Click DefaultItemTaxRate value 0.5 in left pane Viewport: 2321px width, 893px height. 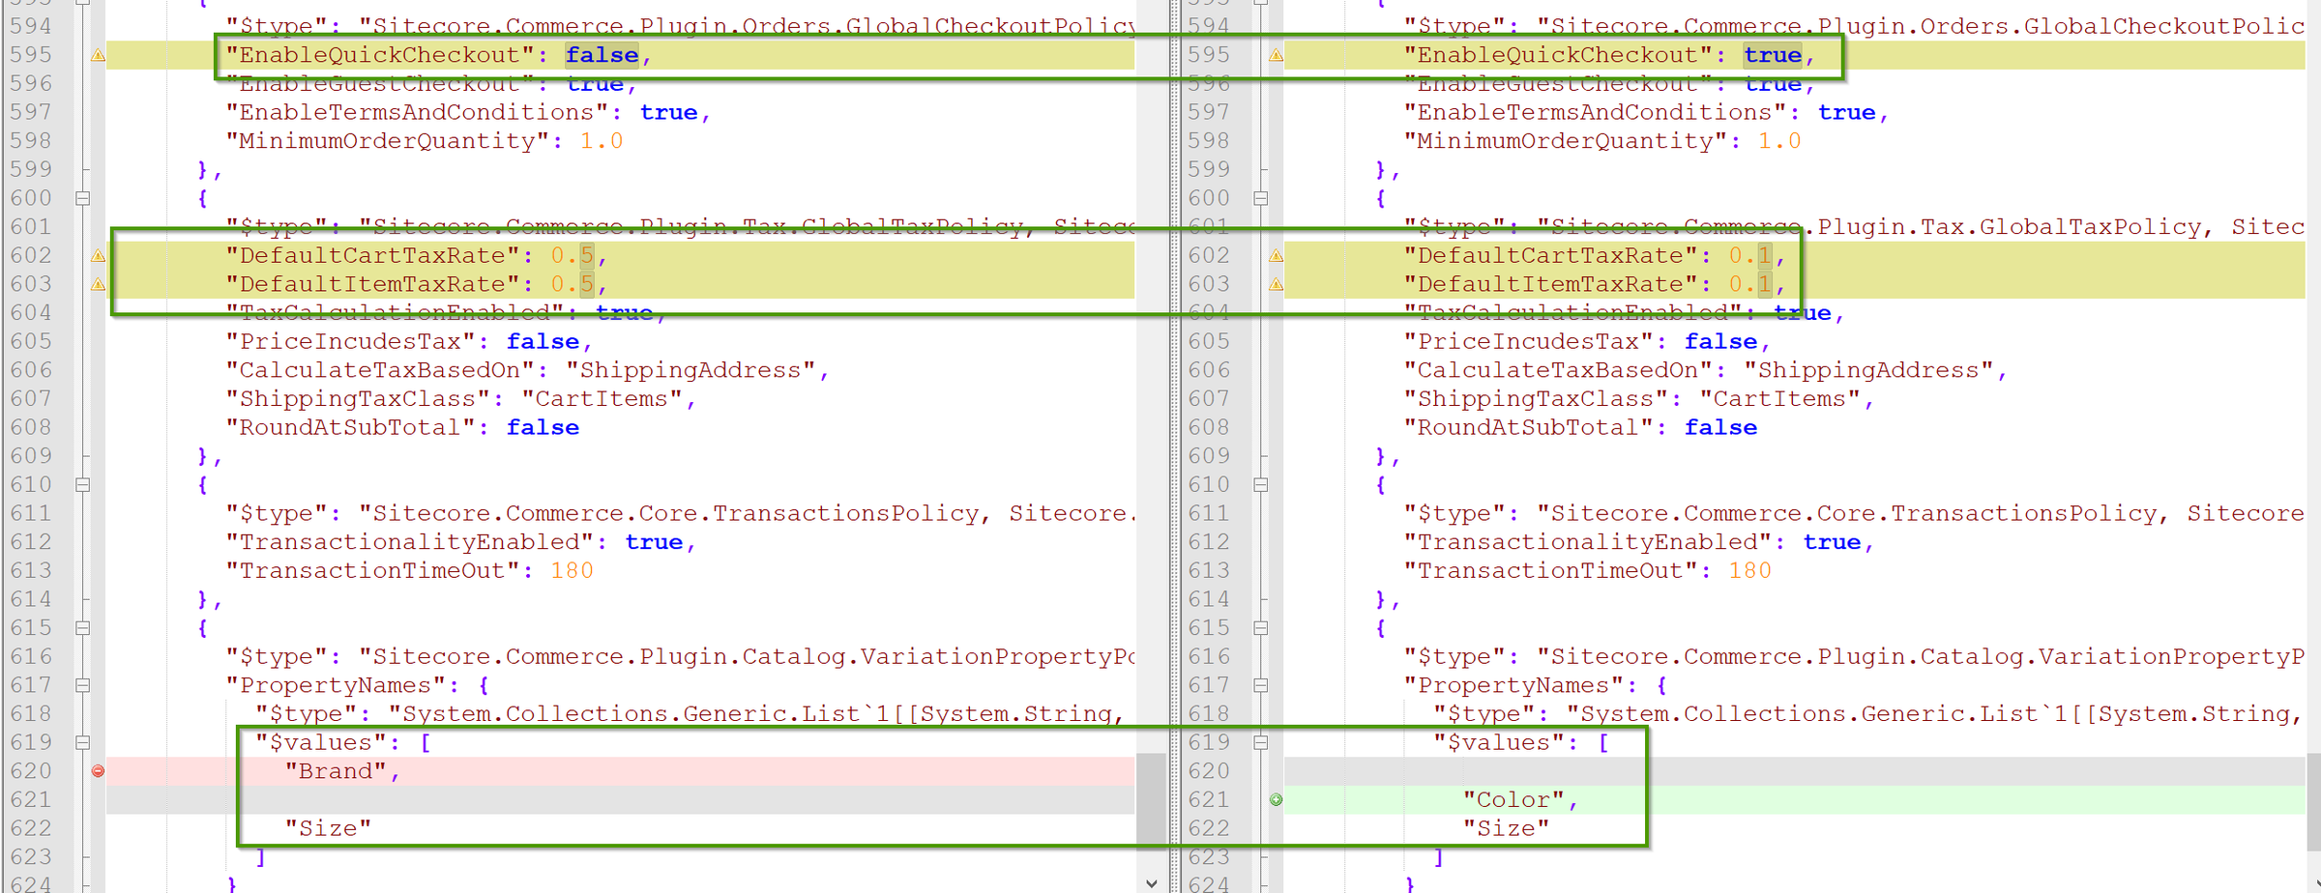click(x=573, y=285)
